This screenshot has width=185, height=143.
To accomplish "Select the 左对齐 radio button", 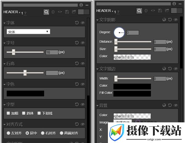I will [x=8, y=133].
